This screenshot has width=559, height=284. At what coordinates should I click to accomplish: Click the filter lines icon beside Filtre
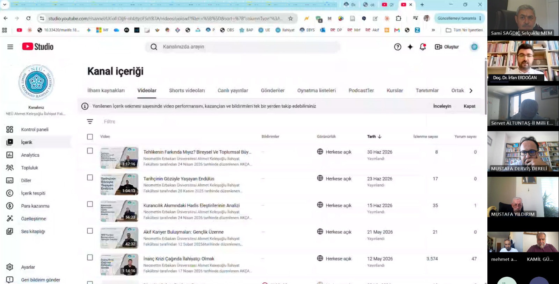click(90, 122)
